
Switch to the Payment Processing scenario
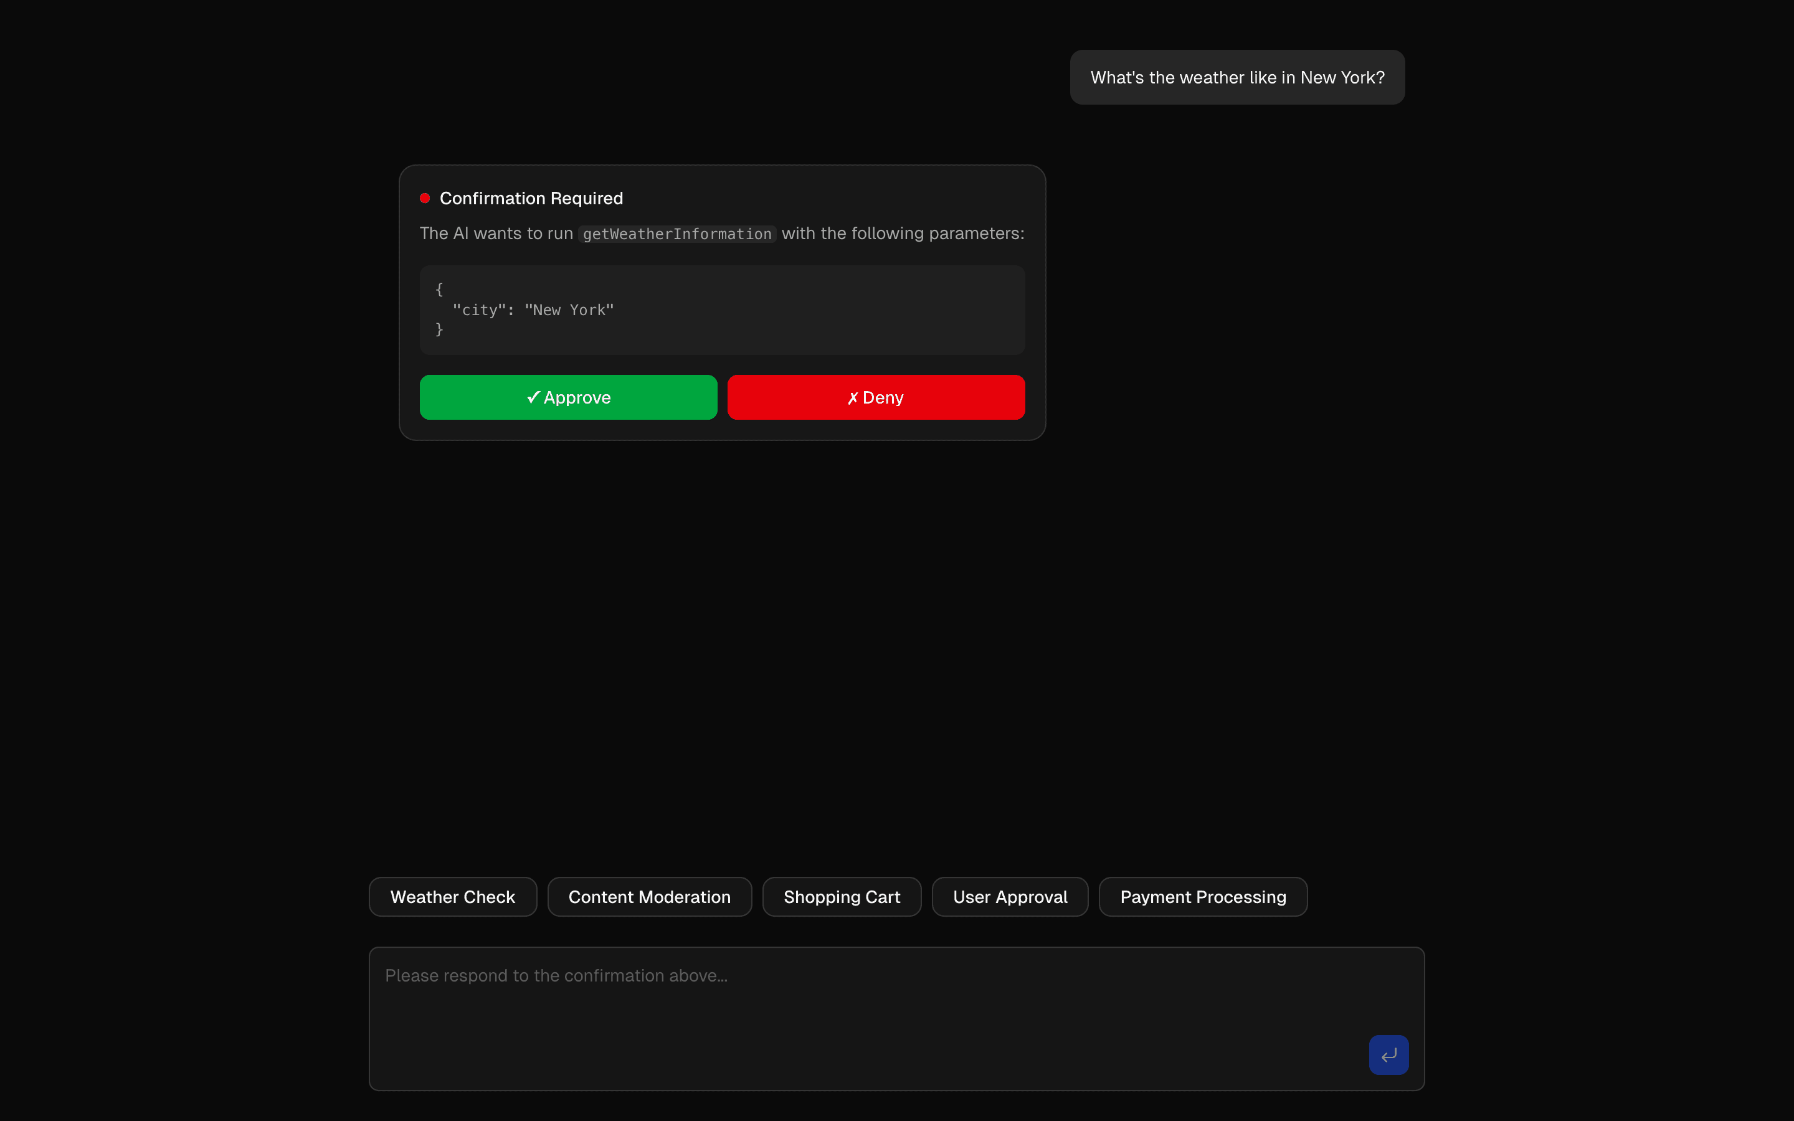point(1202,896)
